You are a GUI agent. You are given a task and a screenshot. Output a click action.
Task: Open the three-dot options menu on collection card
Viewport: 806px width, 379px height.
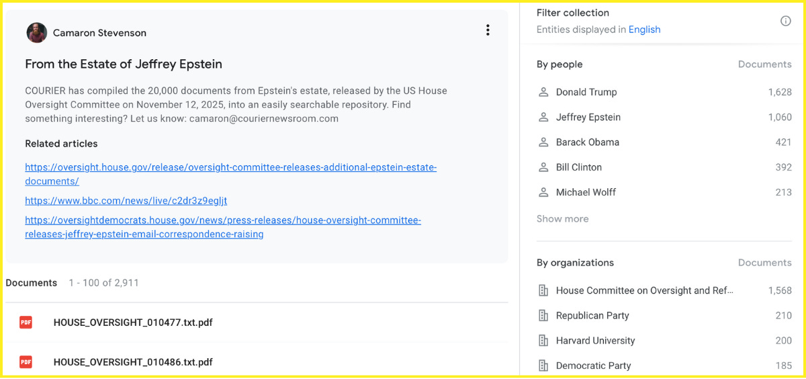coord(488,30)
